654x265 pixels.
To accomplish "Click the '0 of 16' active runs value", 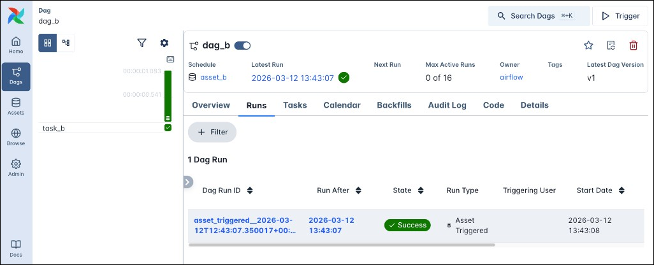I will click(439, 78).
